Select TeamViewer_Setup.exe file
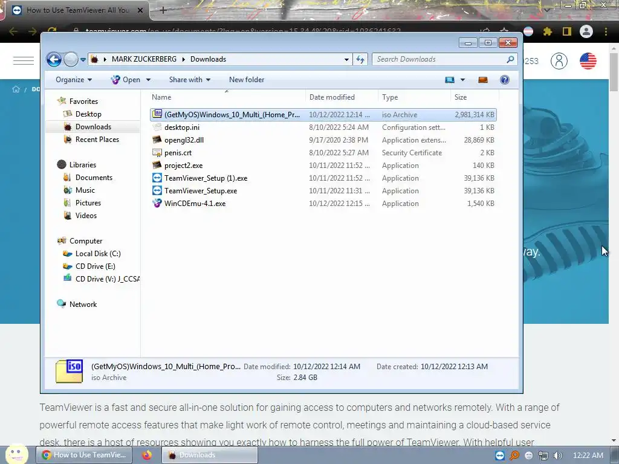The width and height of the screenshot is (619, 464). click(x=323, y=190)
